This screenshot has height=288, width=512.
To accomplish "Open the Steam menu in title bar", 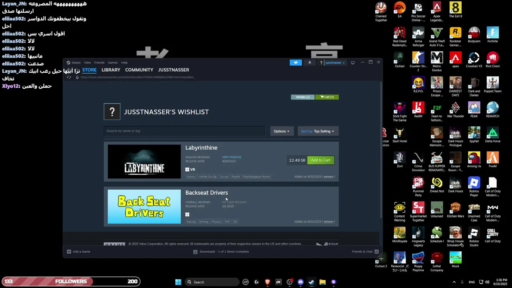I will tap(74, 62).
